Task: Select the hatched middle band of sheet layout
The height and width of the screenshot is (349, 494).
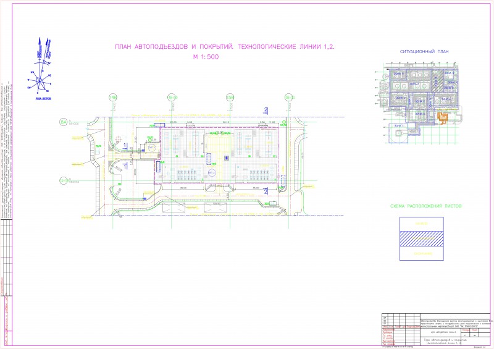Action: (422, 238)
